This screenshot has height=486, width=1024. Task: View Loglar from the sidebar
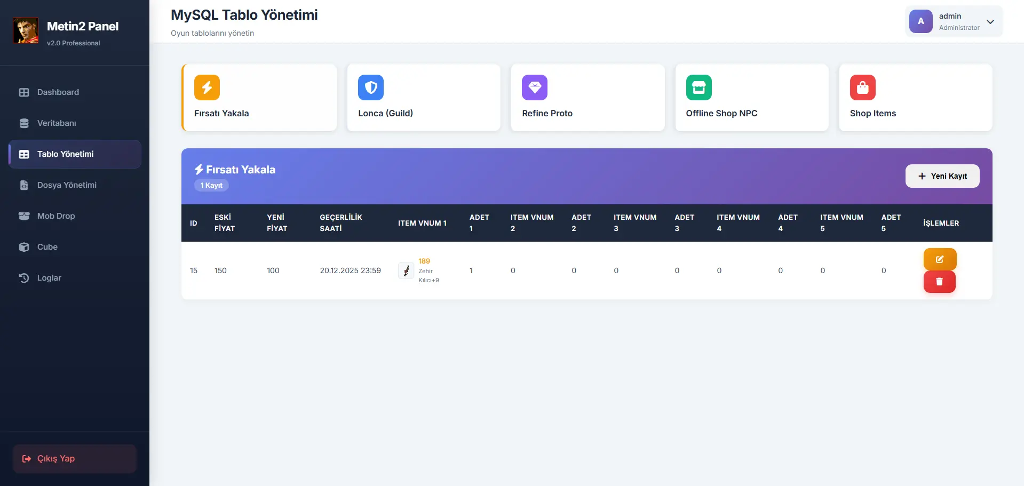click(49, 278)
